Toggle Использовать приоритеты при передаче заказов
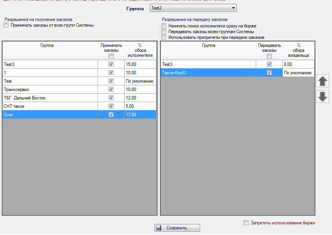 [x=164, y=37]
